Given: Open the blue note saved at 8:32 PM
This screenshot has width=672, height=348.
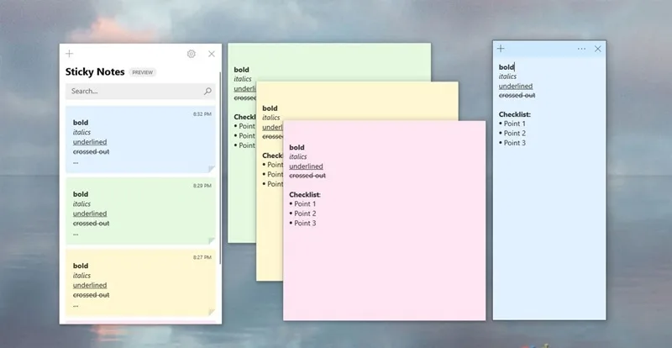Looking at the screenshot, I should click(x=140, y=140).
